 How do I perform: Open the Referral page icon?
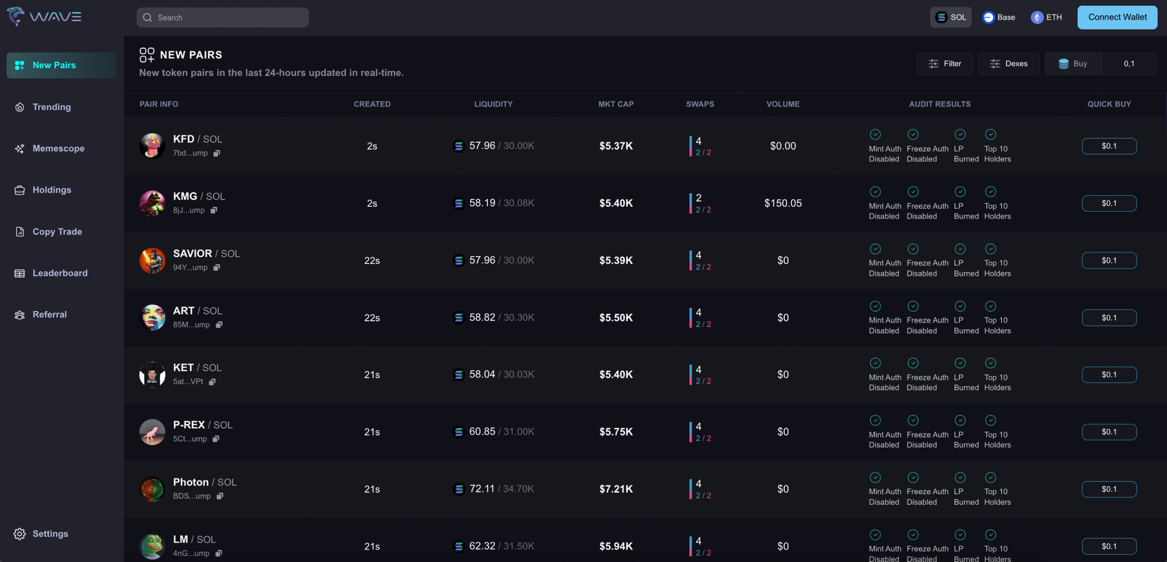tap(50, 314)
